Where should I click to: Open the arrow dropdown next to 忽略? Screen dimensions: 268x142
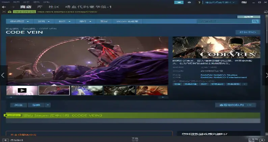click(48, 105)
